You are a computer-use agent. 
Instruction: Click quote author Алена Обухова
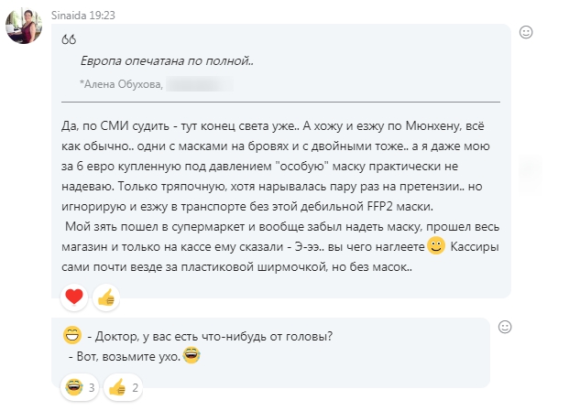(123, 84)
